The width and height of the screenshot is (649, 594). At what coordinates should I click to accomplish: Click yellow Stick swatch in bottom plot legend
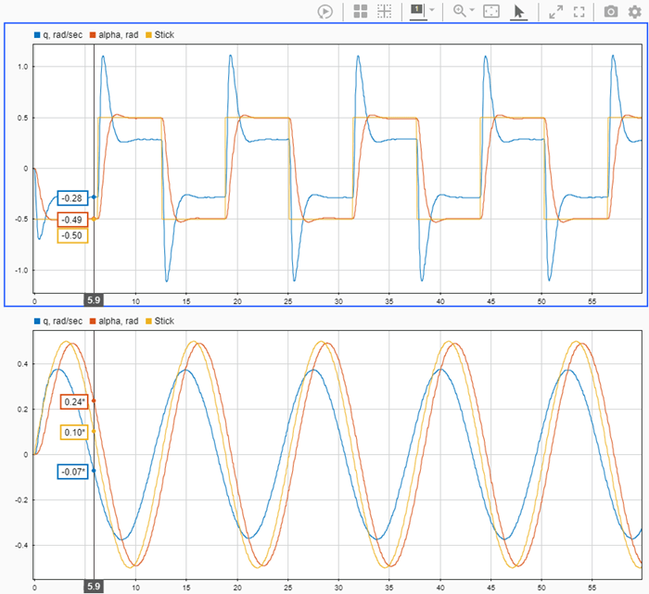tap(148, 322)
